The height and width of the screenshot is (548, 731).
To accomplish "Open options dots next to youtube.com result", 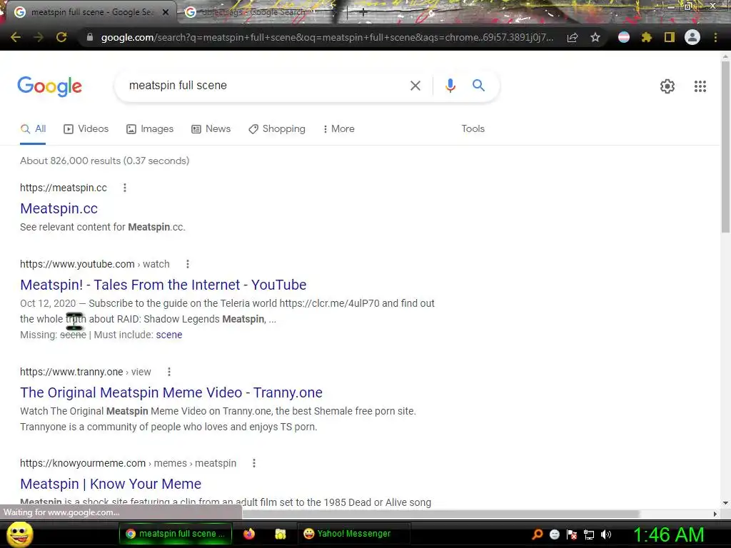I will point(188,264).
